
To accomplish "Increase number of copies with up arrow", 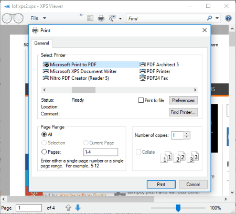I will coord(187,134).
